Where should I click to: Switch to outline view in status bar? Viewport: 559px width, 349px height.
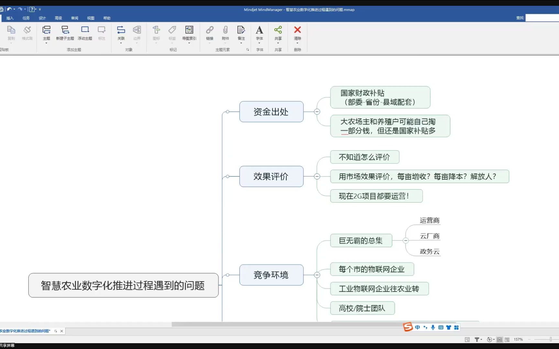tap(507, 339)
